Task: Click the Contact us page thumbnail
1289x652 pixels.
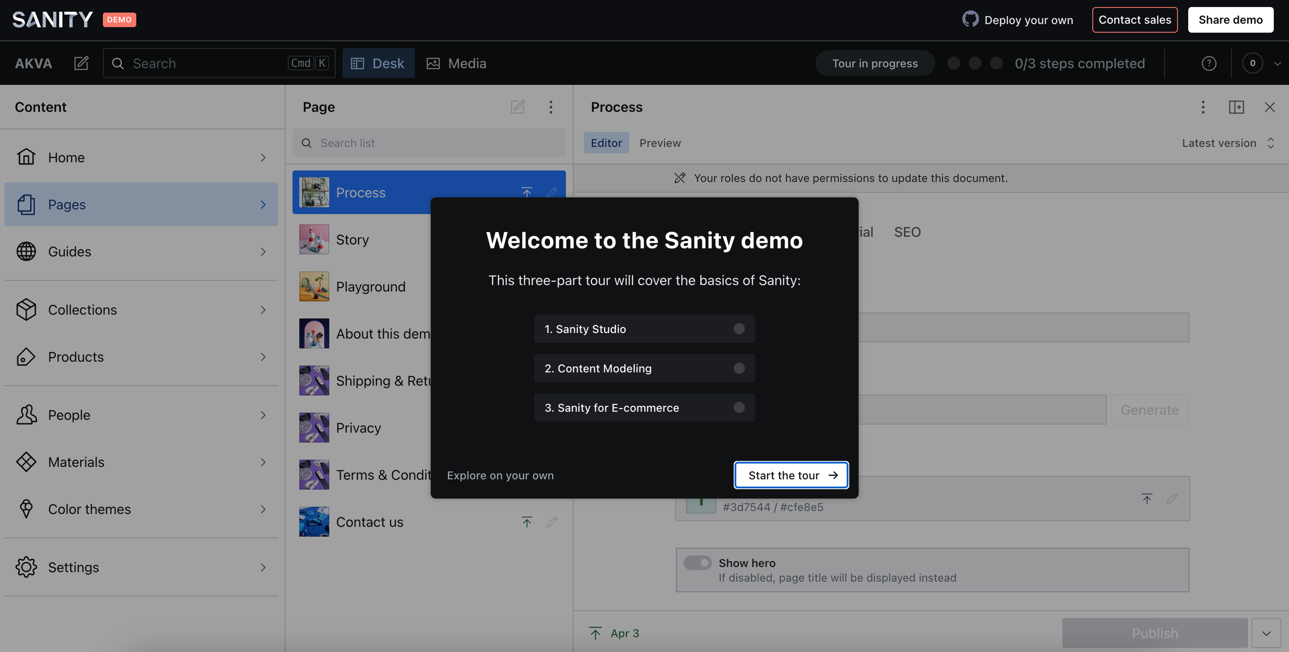Action: (314, 521)
